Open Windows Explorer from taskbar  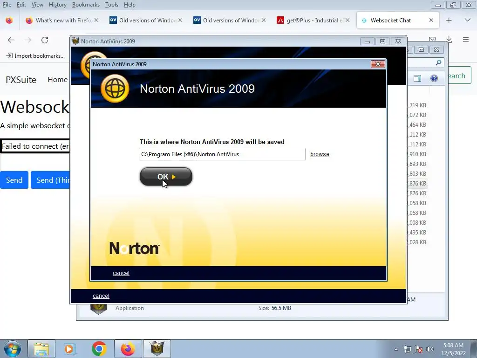tap(41, 349)
